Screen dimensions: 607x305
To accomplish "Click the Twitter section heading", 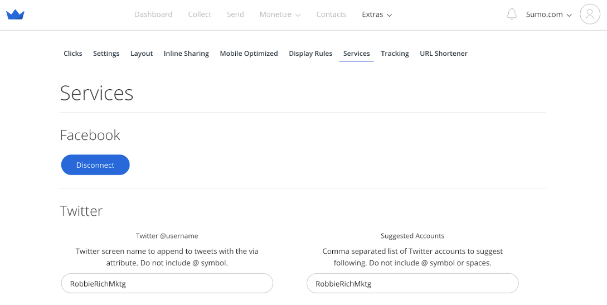I will [81, 211].
